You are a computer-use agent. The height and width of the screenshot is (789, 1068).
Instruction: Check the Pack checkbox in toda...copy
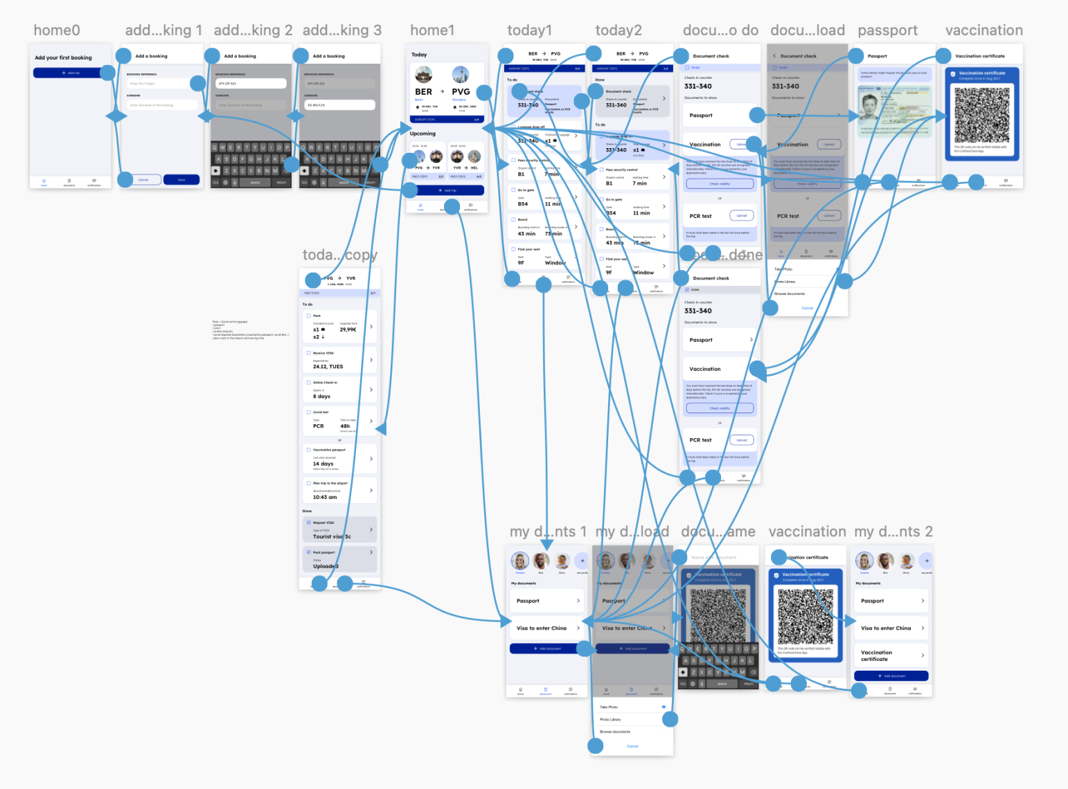(x=309, y=315)
